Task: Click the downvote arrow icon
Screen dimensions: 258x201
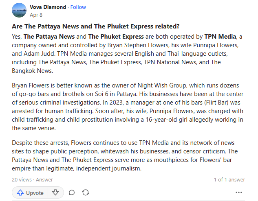Action: pyautogui.click(x=55, y=192)
